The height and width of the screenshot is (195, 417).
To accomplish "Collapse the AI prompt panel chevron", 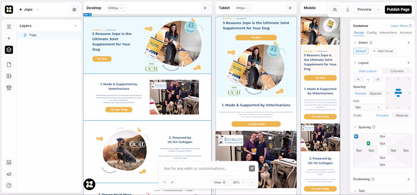I will (x=252, y=182).
